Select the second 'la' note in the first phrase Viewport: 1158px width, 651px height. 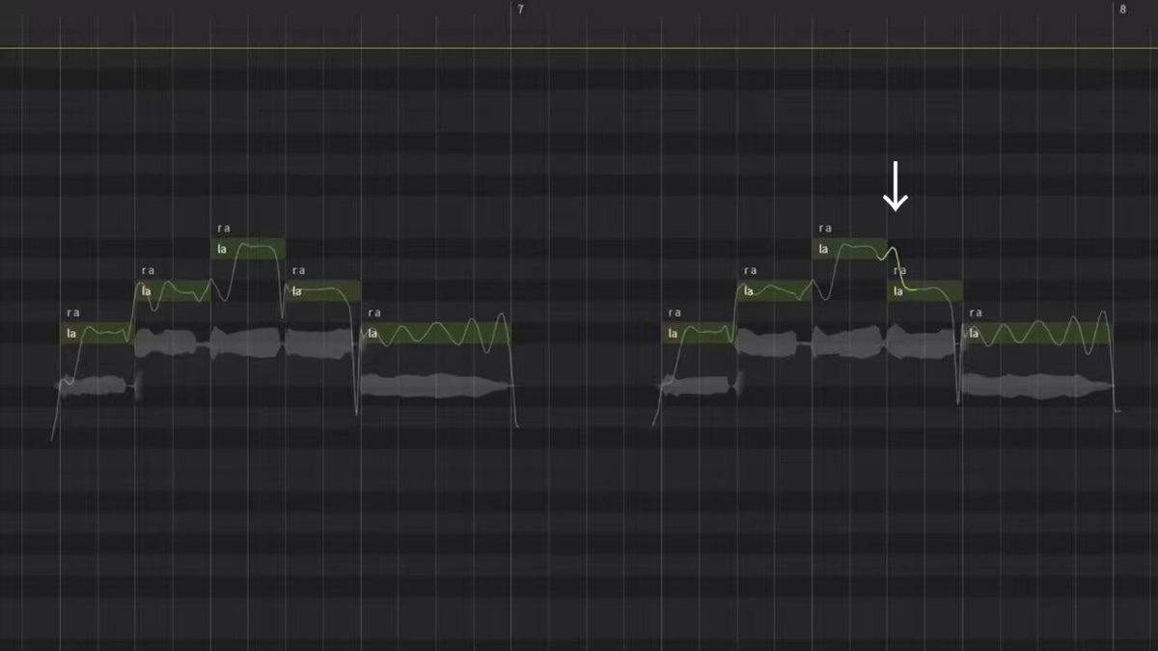coord(173,291)
